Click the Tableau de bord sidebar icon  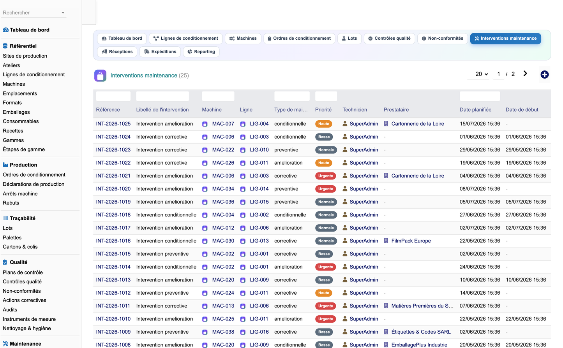point(5,30)
